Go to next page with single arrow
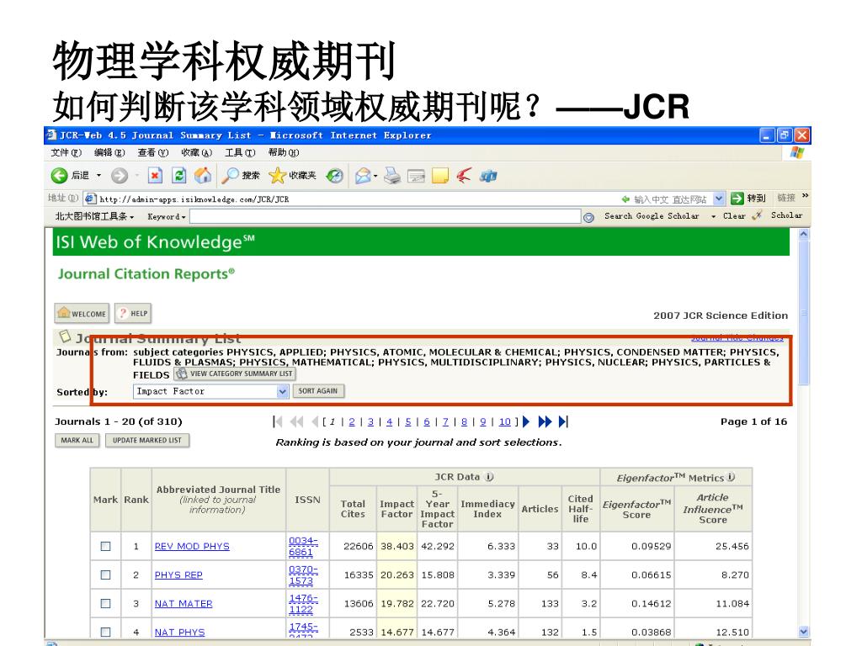 pos(526,422)
